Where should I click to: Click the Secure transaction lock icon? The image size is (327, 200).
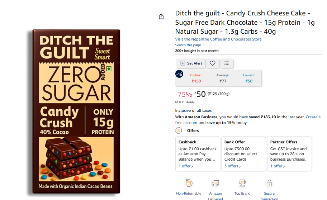(269, 183)
